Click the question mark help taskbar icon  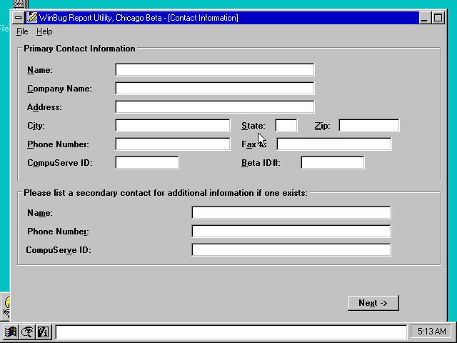pyautogui.click(x=44, y=332)
